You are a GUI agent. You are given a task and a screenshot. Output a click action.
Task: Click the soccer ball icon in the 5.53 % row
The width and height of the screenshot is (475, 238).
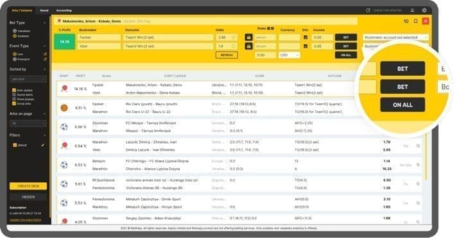64,203
